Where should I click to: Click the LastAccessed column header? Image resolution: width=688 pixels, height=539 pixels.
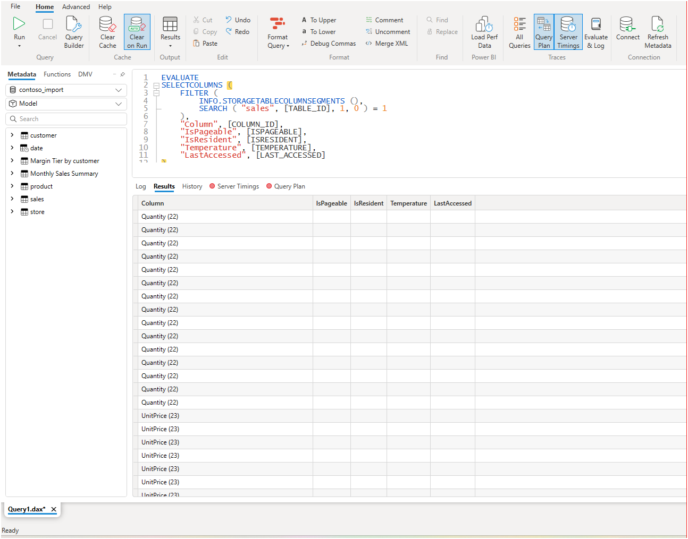[x=452, y=203]
